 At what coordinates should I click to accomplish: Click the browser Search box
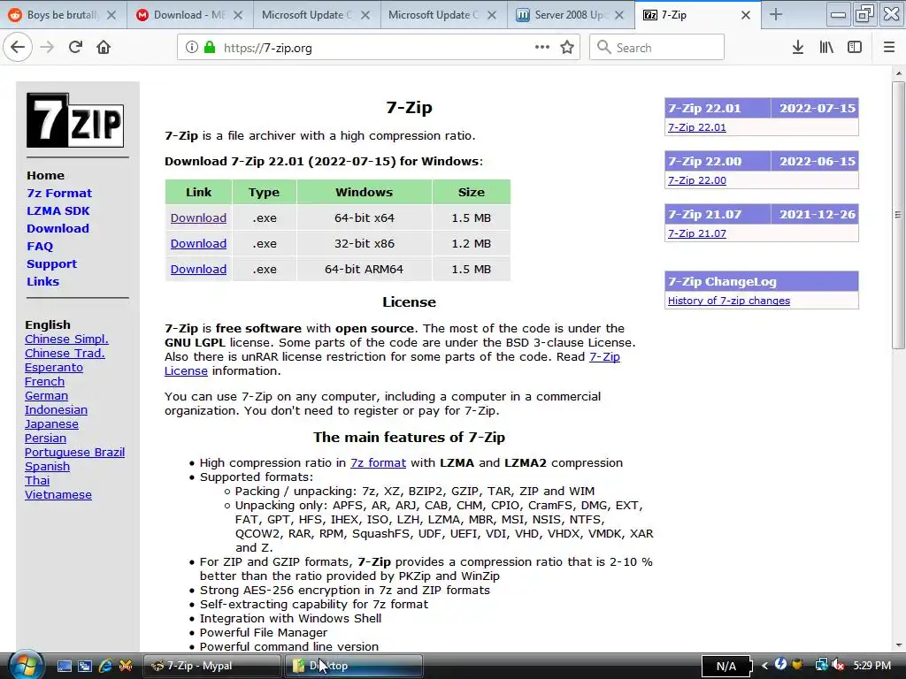point(657,48)
